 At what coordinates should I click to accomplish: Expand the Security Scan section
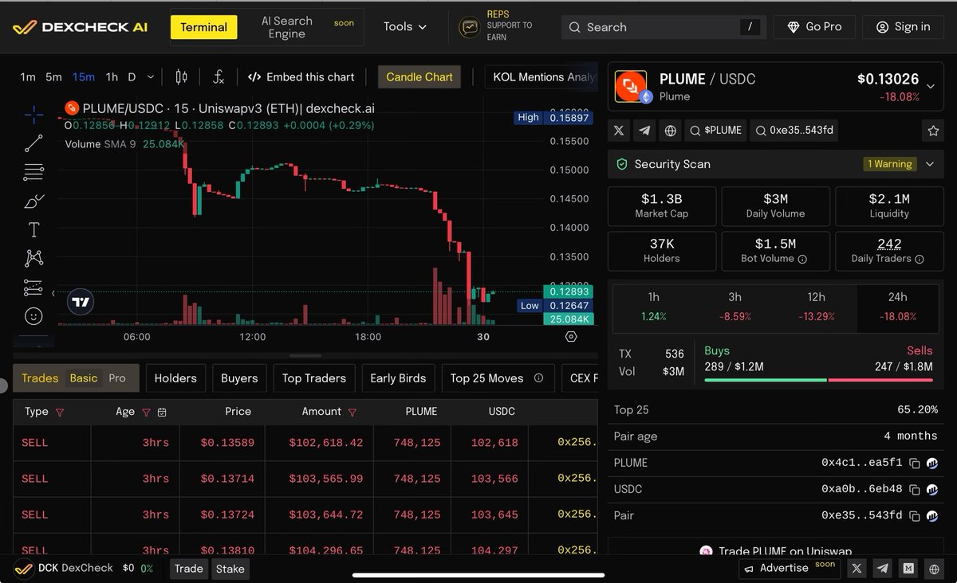pyautogui.click(x=930, y=164)
